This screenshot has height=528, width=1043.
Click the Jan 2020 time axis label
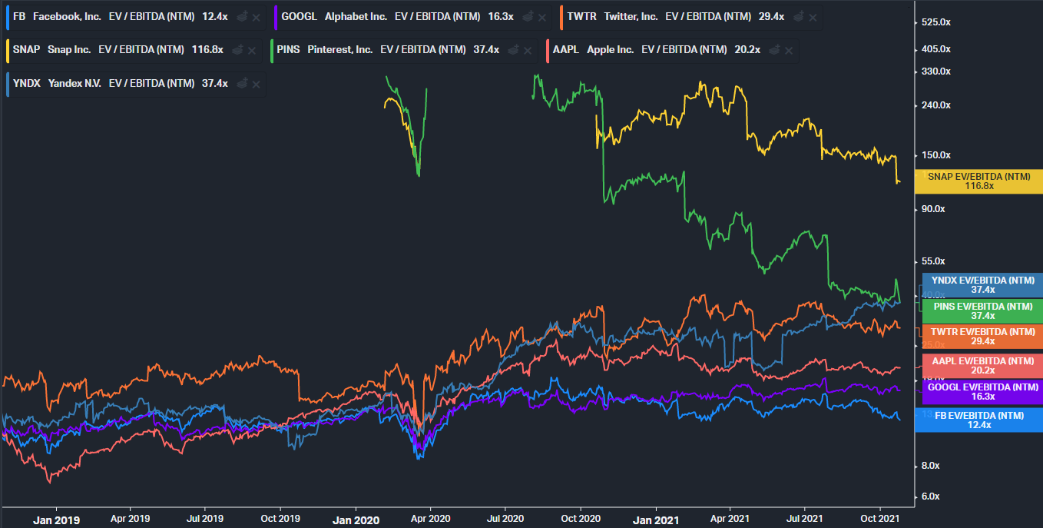click(x=357, y=520)
